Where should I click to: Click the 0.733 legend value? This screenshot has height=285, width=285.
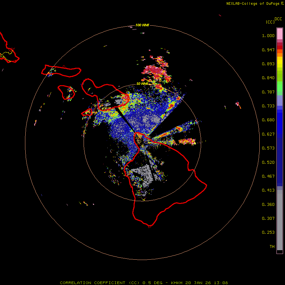pos(268,106)
